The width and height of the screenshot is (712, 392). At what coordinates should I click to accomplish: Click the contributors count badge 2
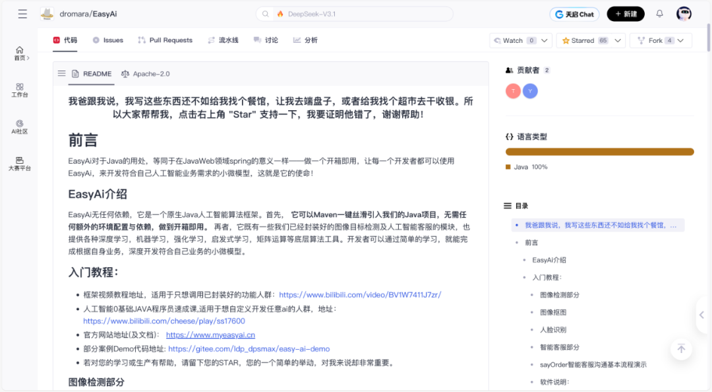547,70
